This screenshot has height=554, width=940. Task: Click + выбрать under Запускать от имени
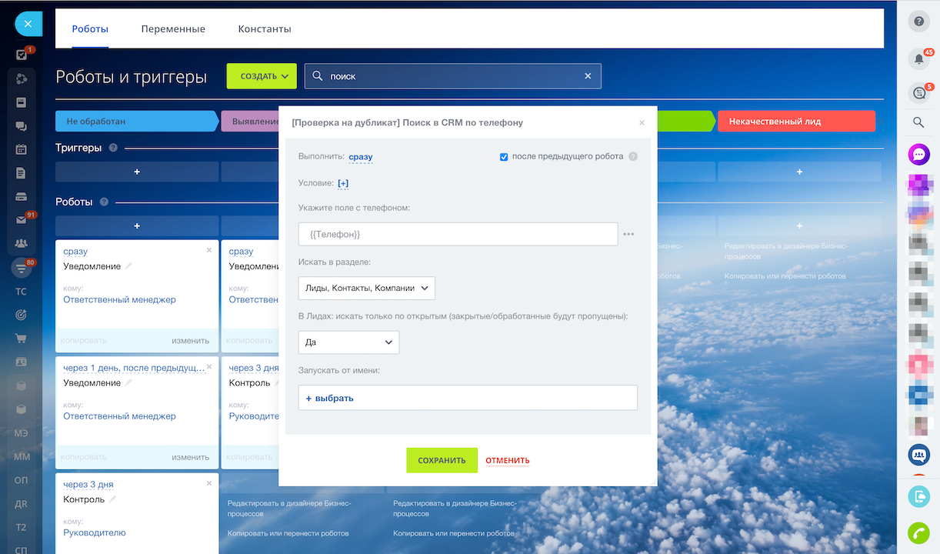click(x=330, y=398)
